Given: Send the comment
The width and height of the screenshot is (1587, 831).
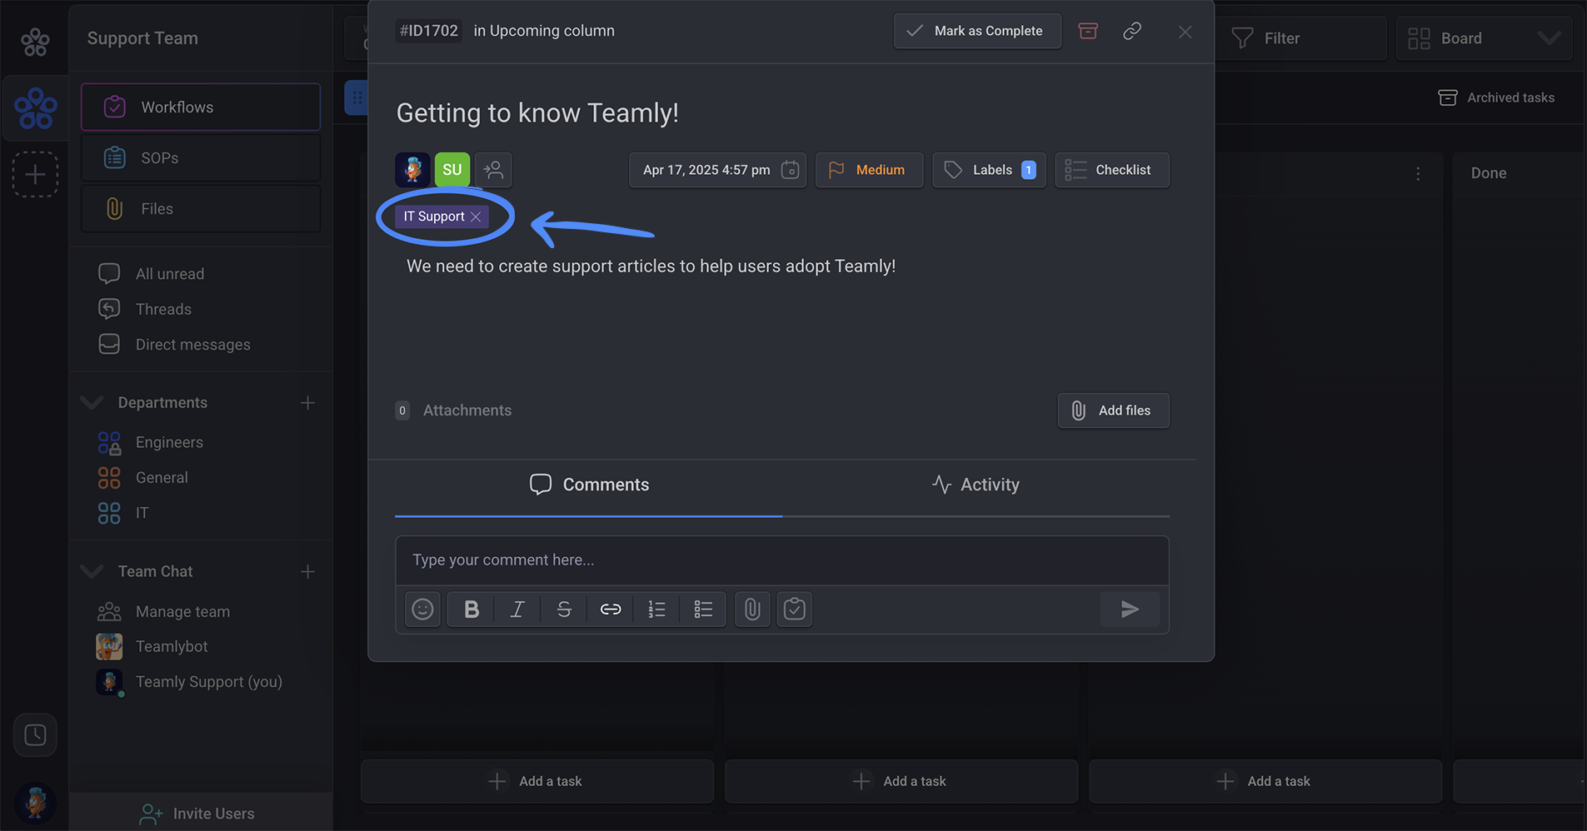Looking at the screenshot, I should pyautogui.click(x=1130, y=610).
